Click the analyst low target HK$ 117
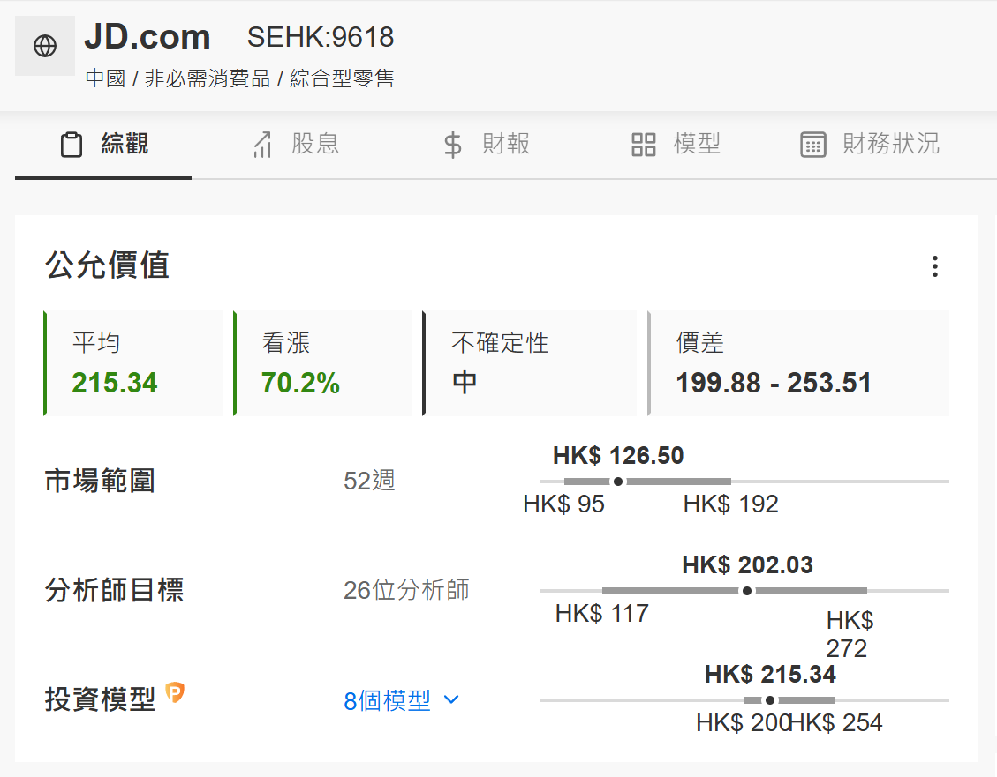 point(602,613)
